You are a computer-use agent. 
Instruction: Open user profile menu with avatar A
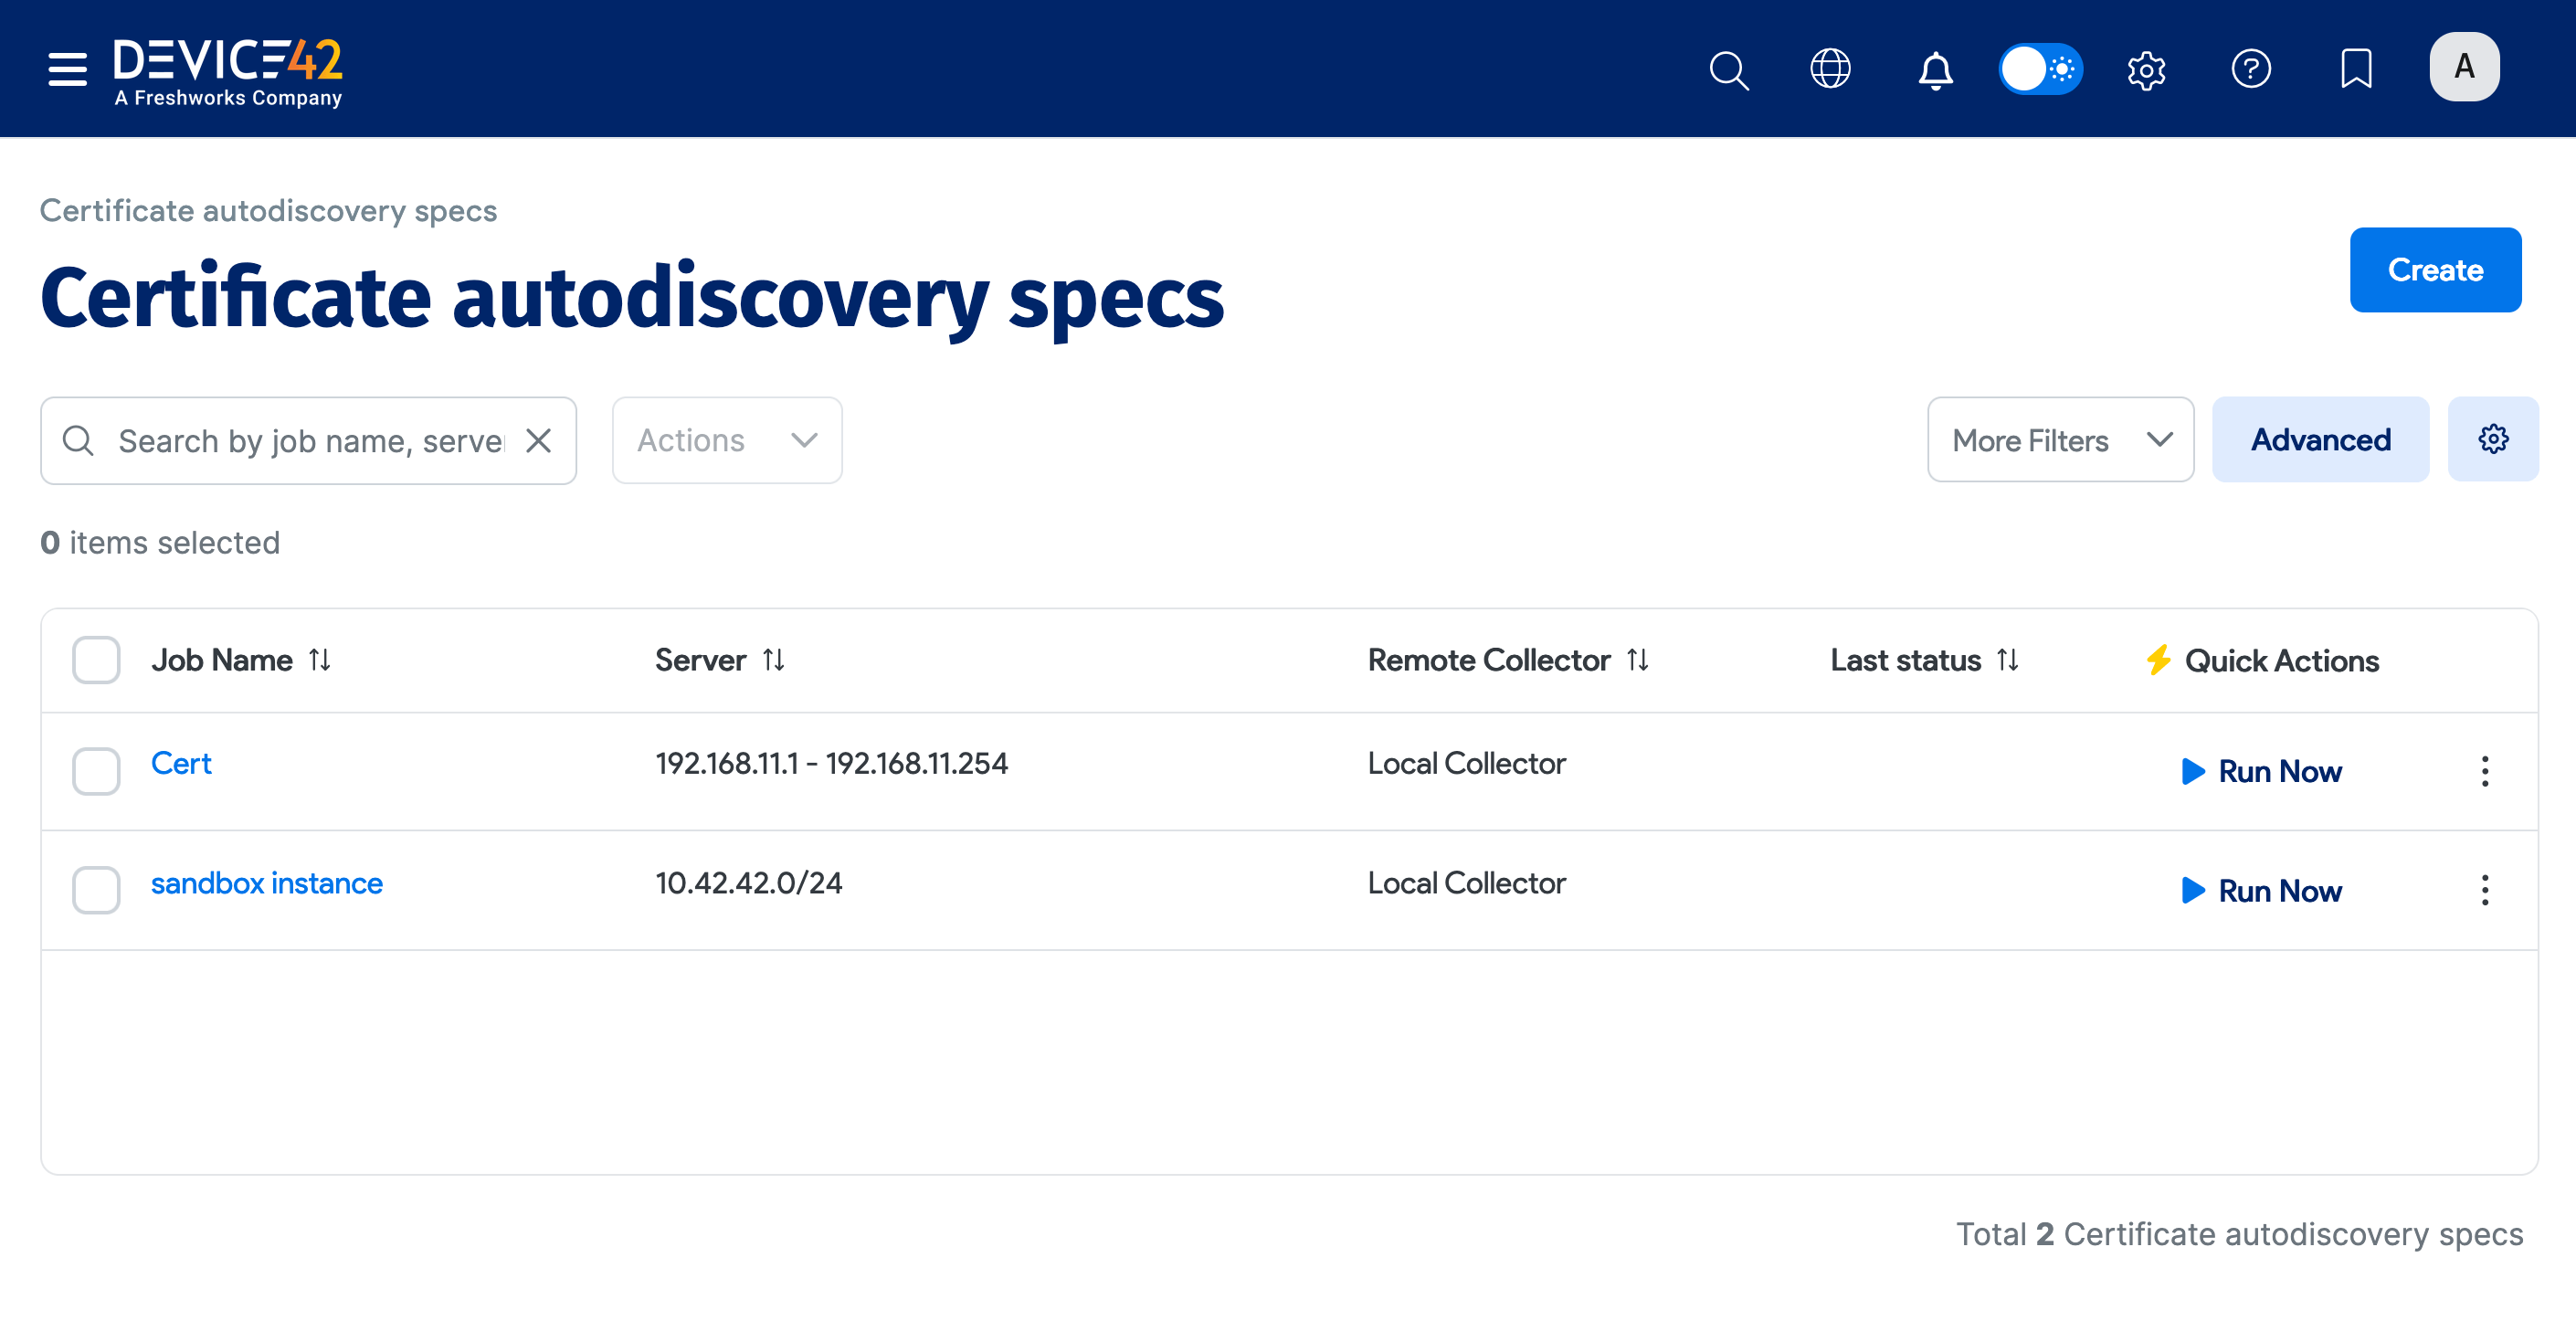[x=2464, y=67]
